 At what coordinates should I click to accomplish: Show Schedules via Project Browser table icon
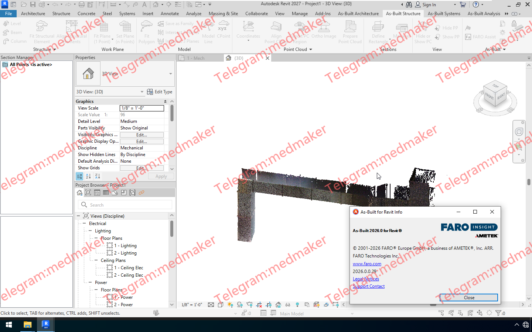tap(106, 193)
